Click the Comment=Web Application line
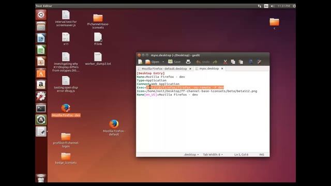This screenshot has width=331, height=186. tap(158, 84)
